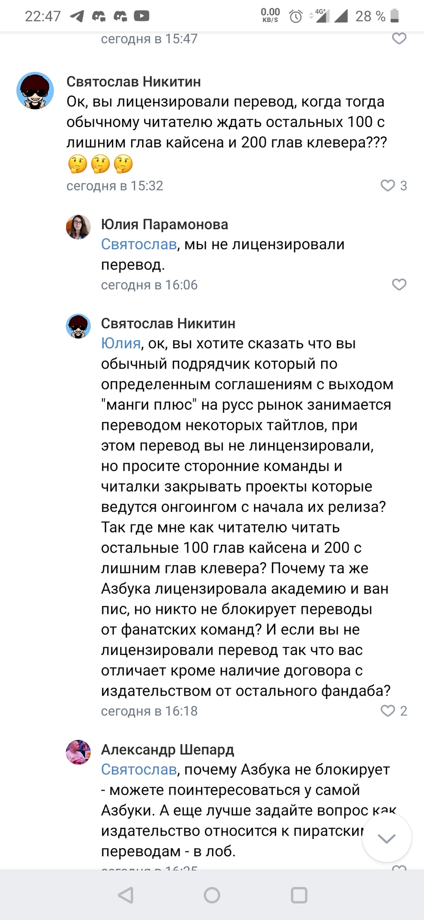424x920 pixels.
Task: Open Святослав's small avatar in reply thread
Action: click(78, 326)
